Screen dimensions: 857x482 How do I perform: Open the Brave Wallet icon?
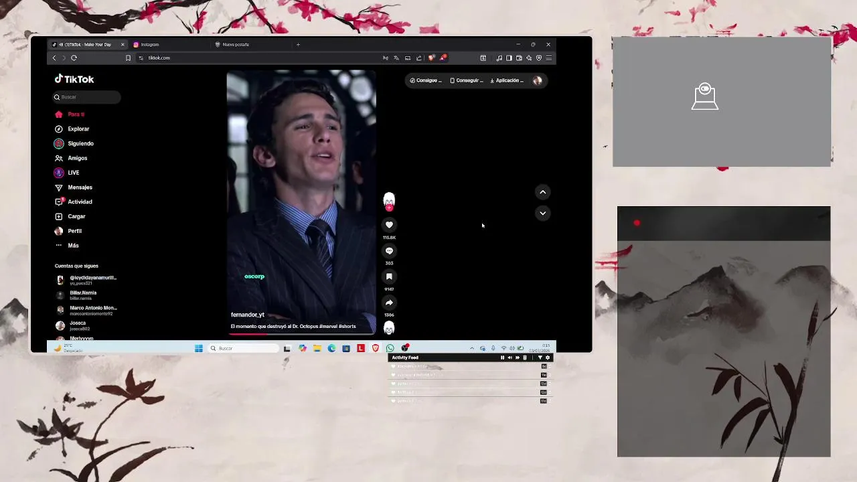pos(519,58)
